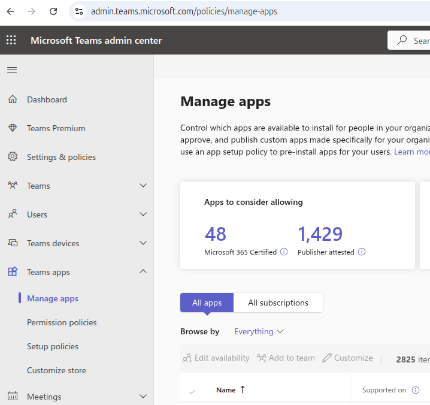Follow the Learn more link
Image resolution: width=430 pixels, height=405 pixels.
coord(412,152)
